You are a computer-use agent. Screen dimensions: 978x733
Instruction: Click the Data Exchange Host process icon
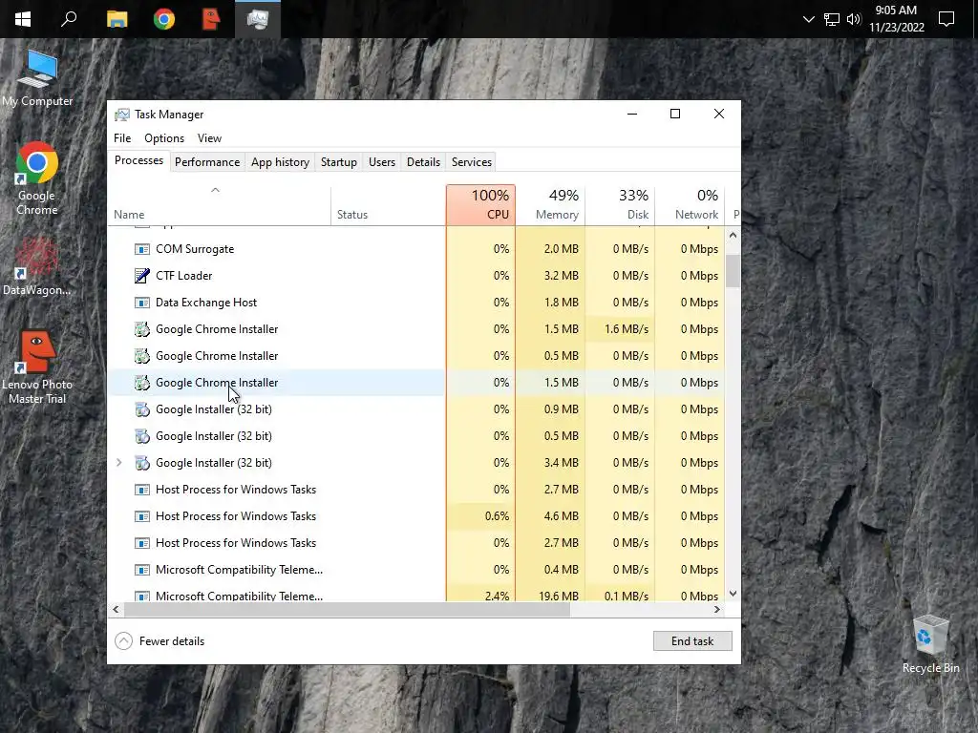point(142,303)
